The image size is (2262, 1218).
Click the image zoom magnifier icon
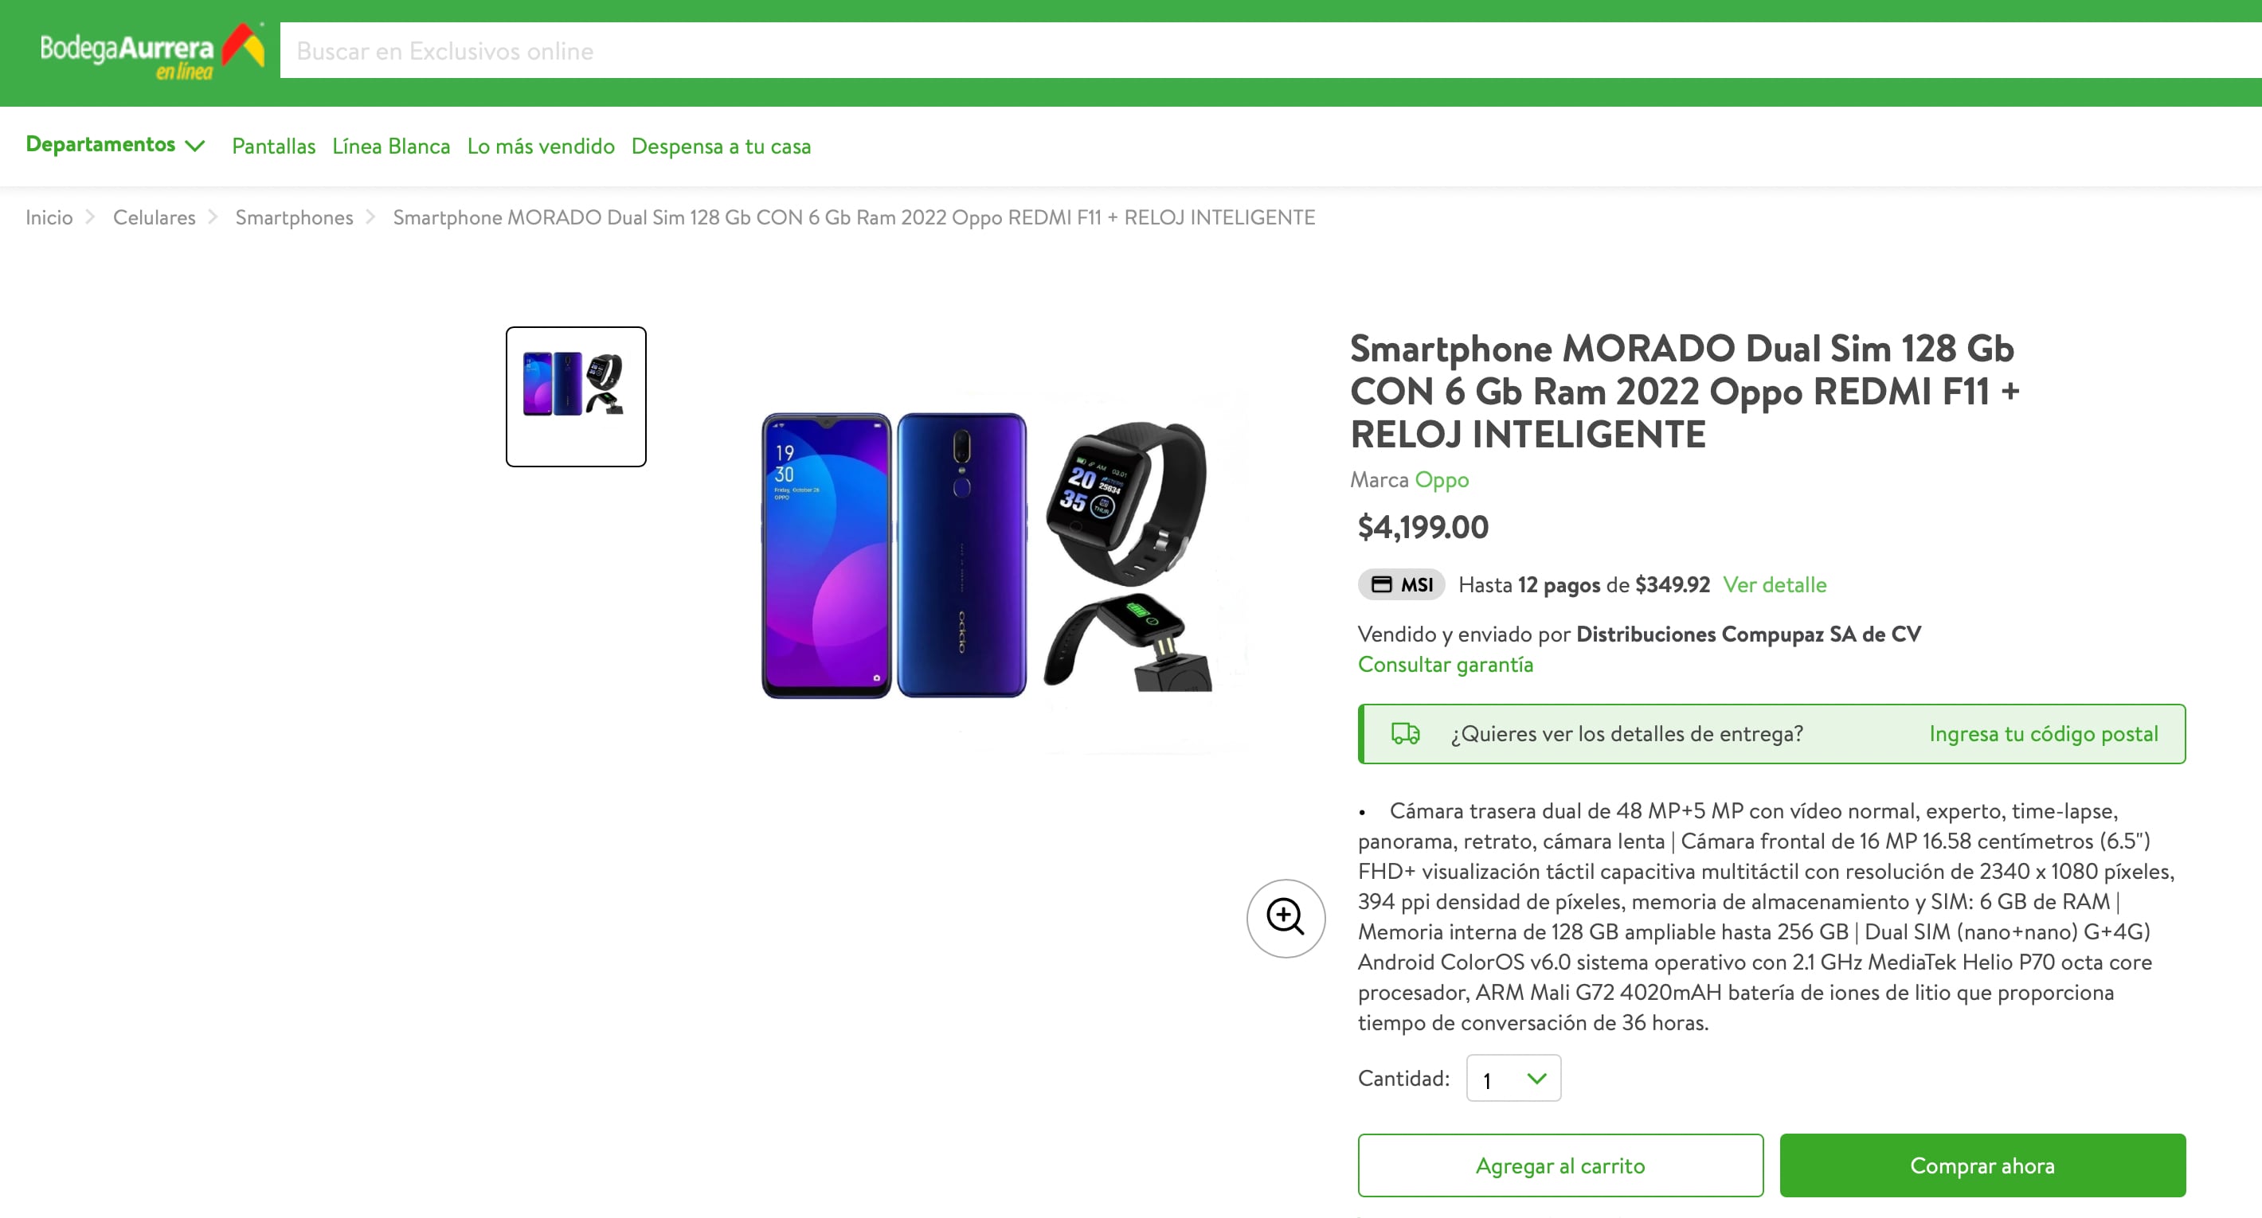click(1285, 918)
